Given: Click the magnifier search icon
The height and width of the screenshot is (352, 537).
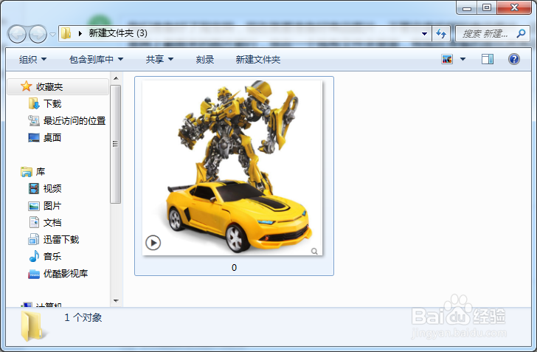Looking at the screenshot, I should pyautogui.click(x=521, y=34).
